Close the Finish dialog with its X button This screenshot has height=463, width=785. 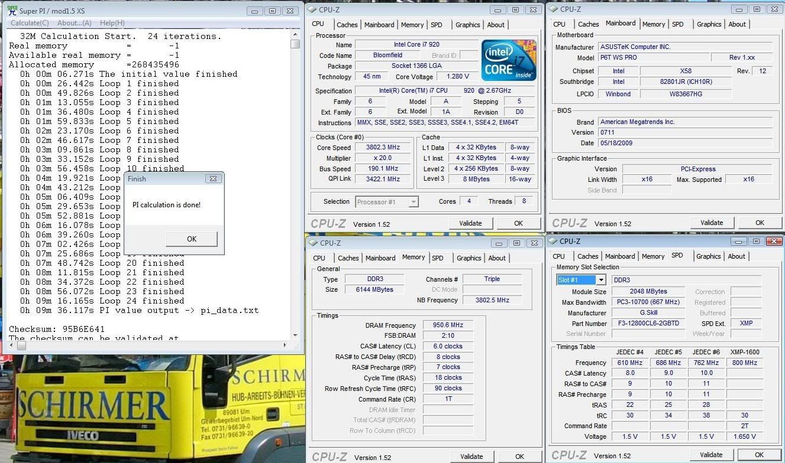213,178
